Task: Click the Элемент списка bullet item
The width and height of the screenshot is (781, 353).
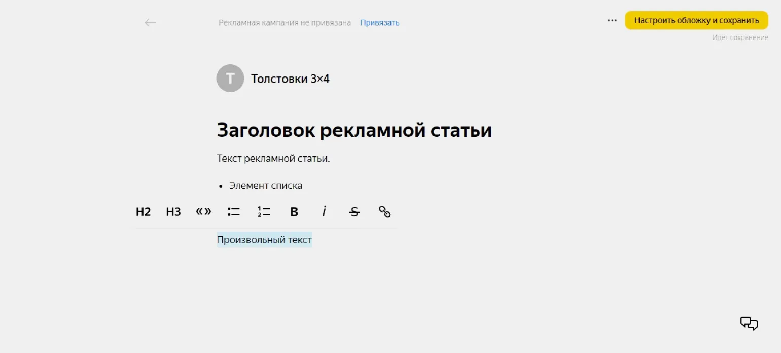Action: click(265, 186)
